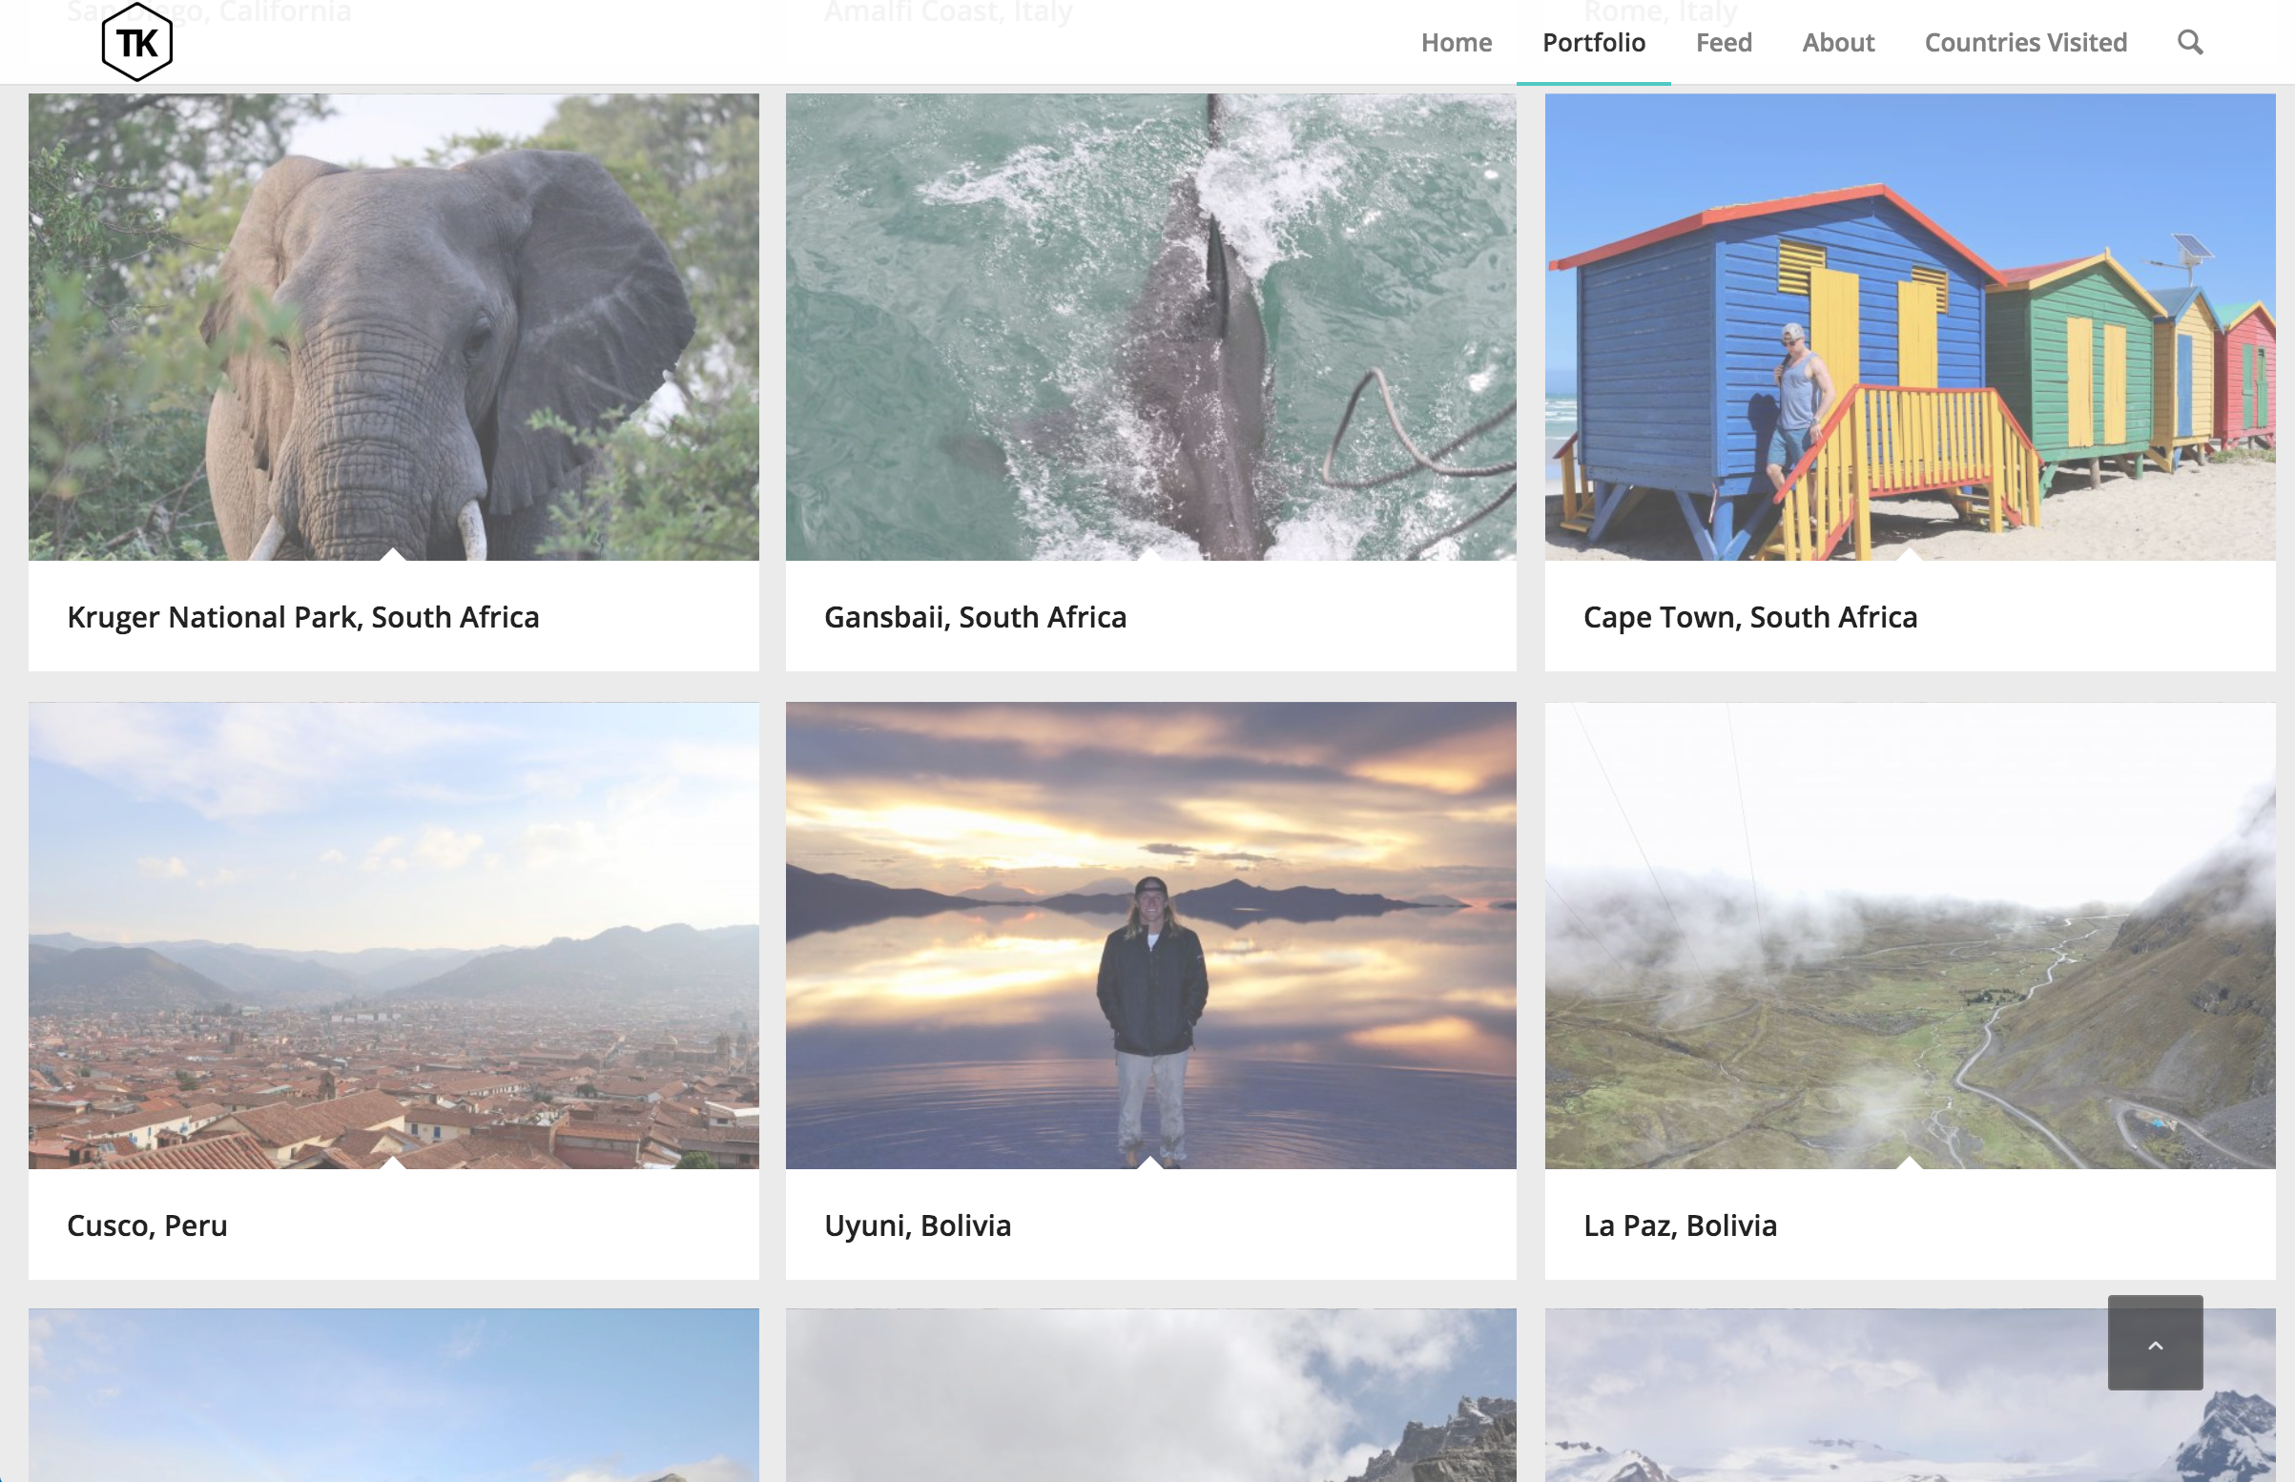The image size is (2295, 1482).
Task: Go to the Home menu item
Action: click(1456, 42)
